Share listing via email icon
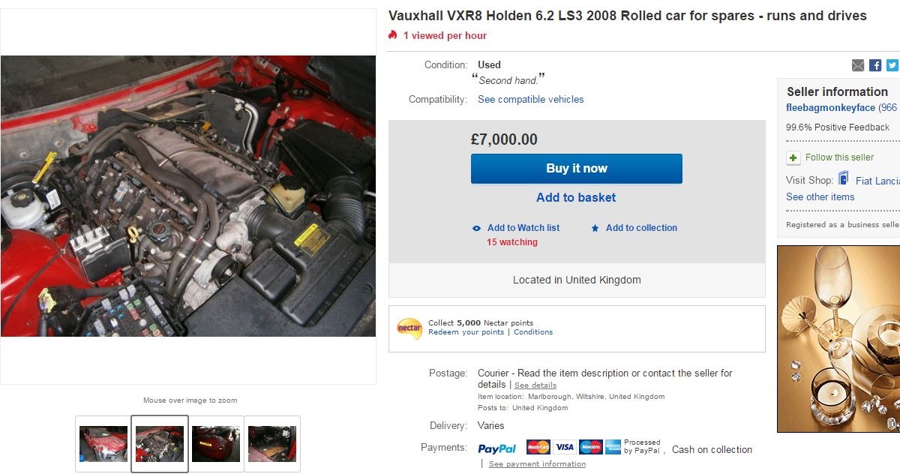 (x=858, y=65)
